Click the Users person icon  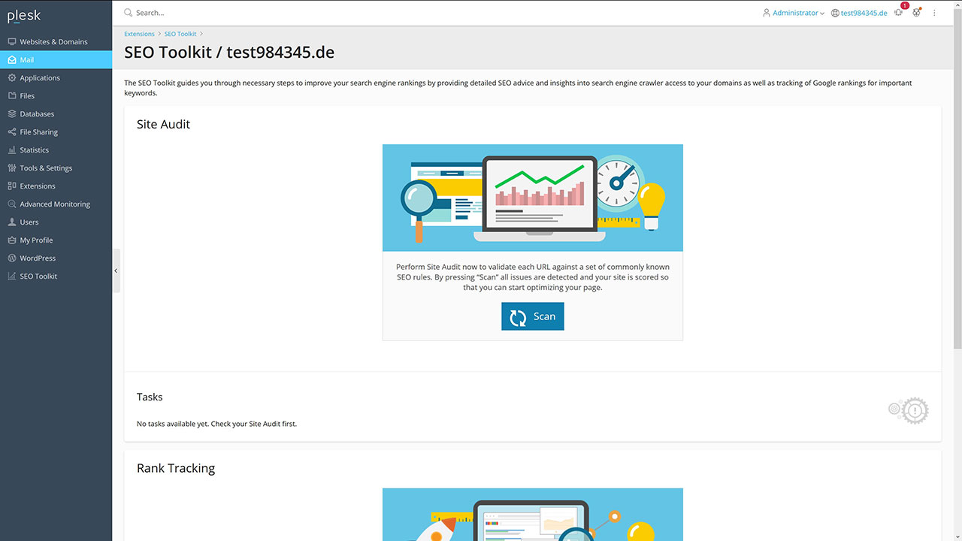(12, 222)
